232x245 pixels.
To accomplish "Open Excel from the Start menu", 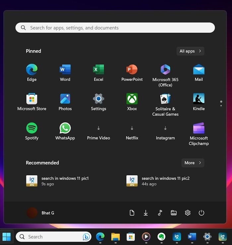I will (x=98, y=73).
